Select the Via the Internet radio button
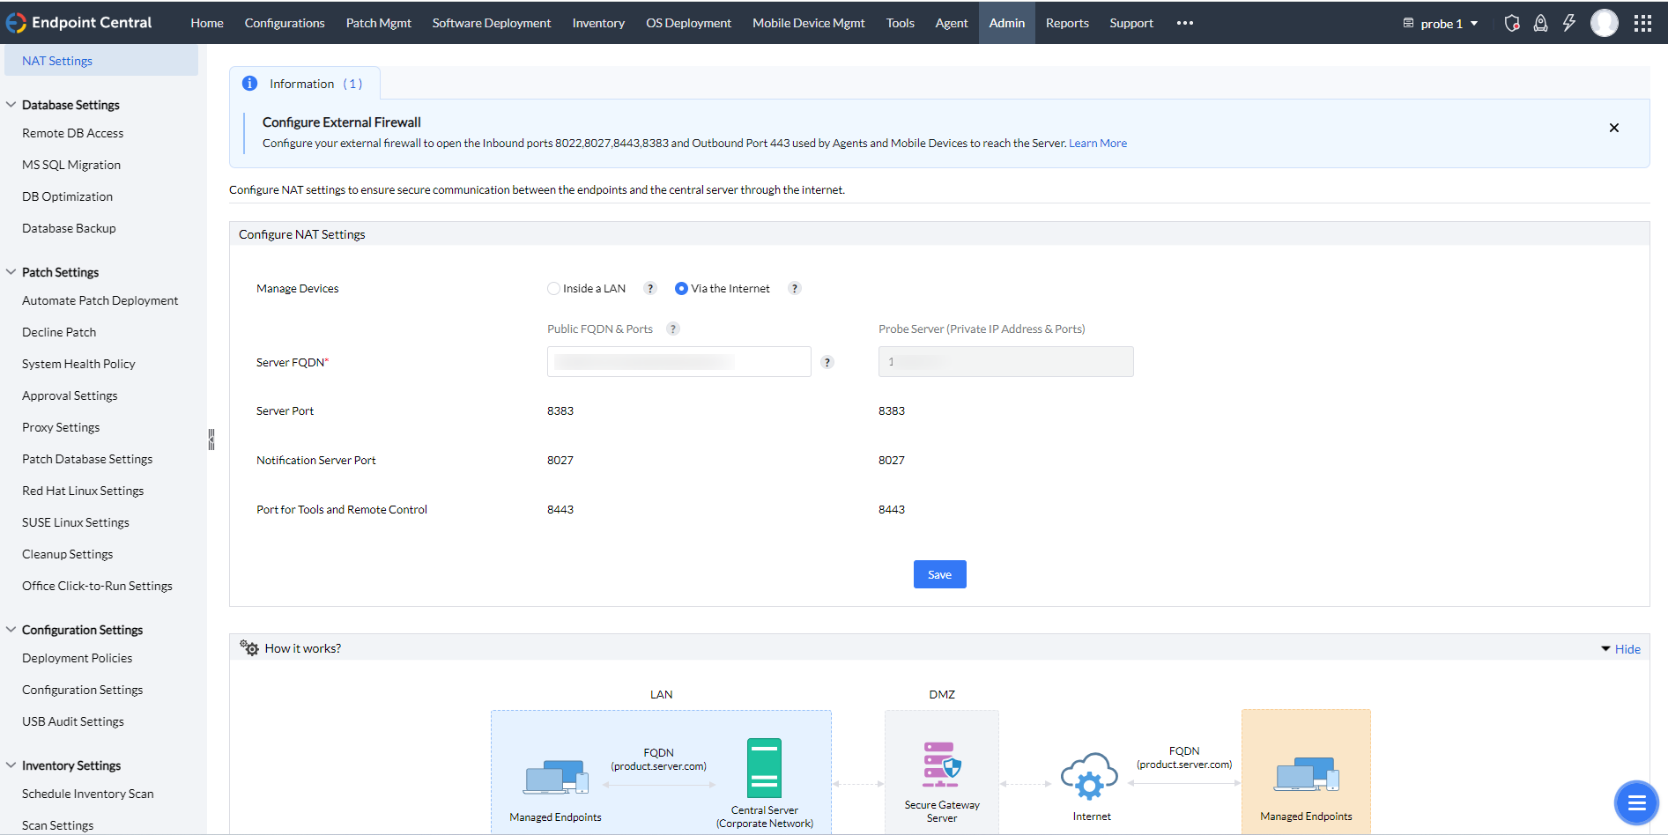The width and height of the screenshot is (1668, 835). pyautogui.click(x=681, y=289)
